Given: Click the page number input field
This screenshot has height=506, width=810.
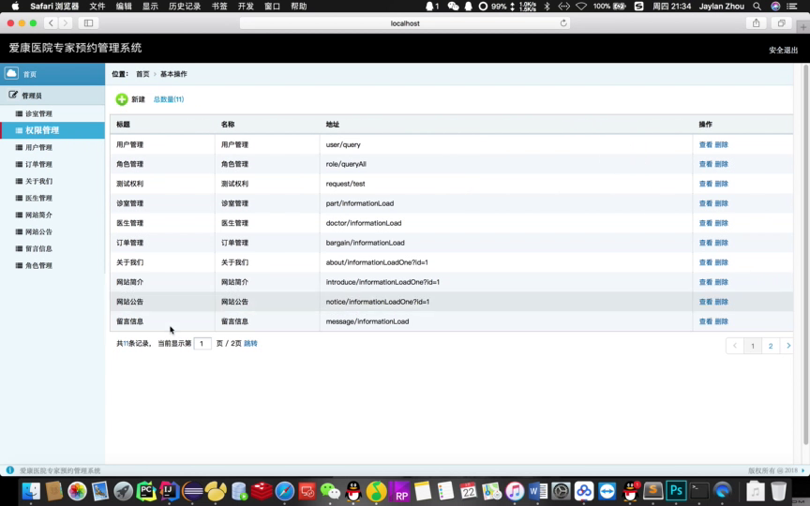Looking at the screenshot, I should [202, 343].
